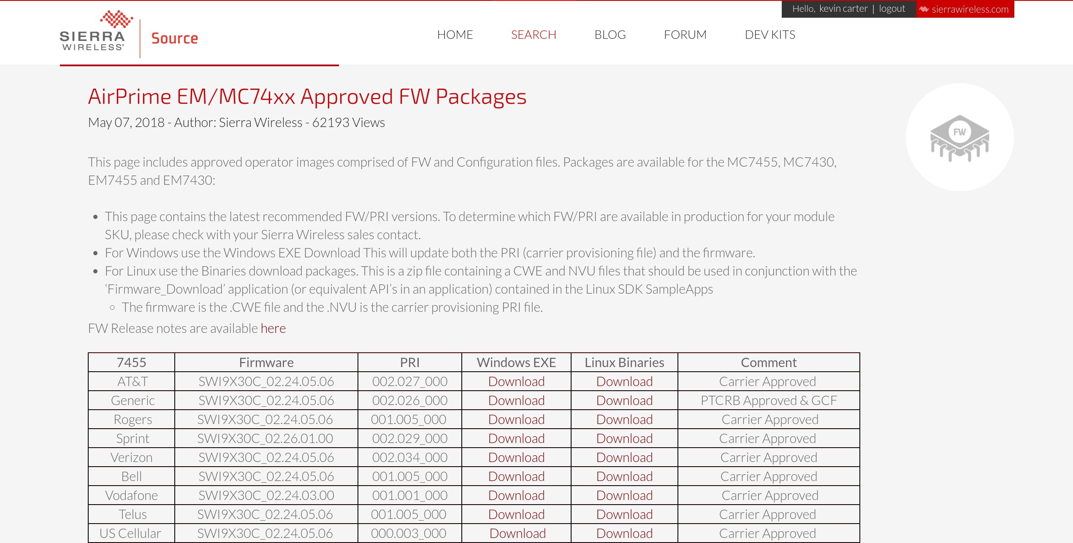
Task: Download Verizon Windows EXE package
Action: [516, 457]
